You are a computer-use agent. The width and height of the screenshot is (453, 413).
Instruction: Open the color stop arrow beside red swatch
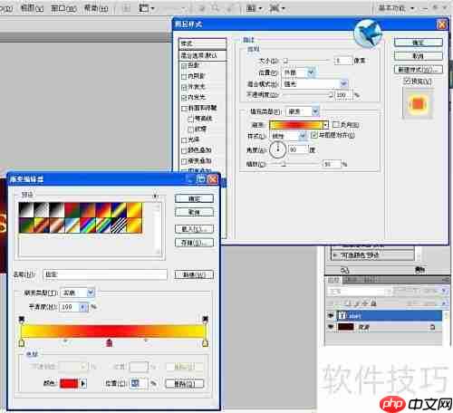tap(83, 383)
